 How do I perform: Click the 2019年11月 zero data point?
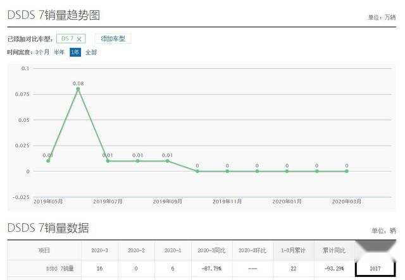pos(227,171)
